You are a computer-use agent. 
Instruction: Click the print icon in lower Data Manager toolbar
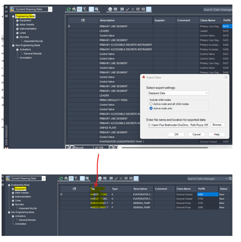100,178
